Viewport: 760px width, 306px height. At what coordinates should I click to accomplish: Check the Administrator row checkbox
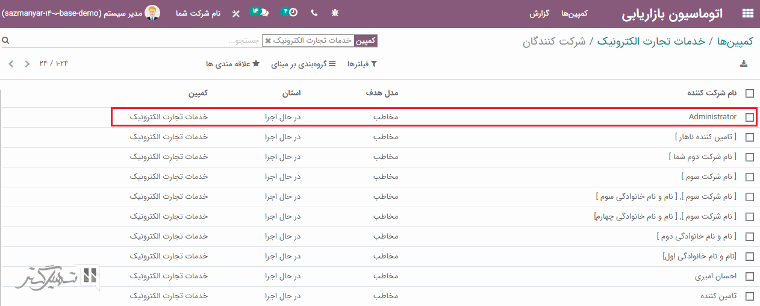(749, 117)
